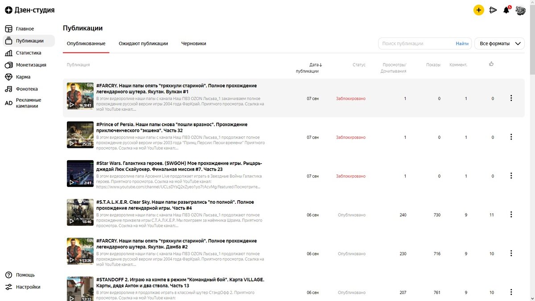Open FARCRY Дамба #2 thumbnail

[x=80, y=251]
